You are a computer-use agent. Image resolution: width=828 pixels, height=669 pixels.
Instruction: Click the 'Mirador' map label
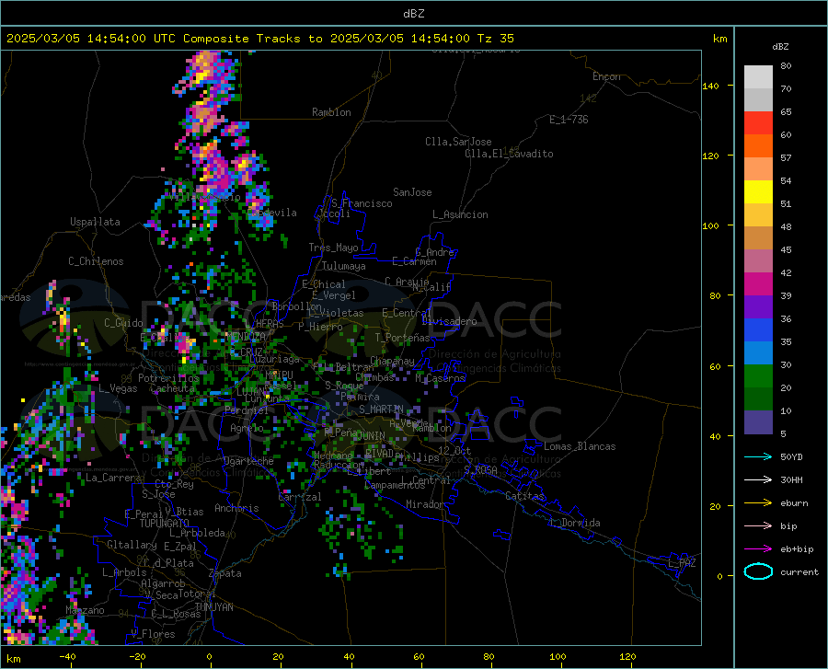(425, 504)
